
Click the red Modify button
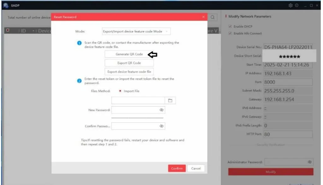click(x=271, y=172)
